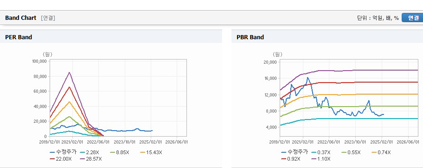Toggle 22.00X legend series
The height and width of the screenshot is (168, 423).
pos(61,159)
